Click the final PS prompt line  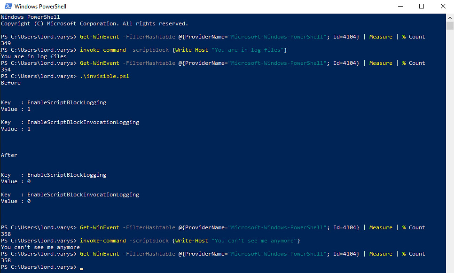(40, 267)
